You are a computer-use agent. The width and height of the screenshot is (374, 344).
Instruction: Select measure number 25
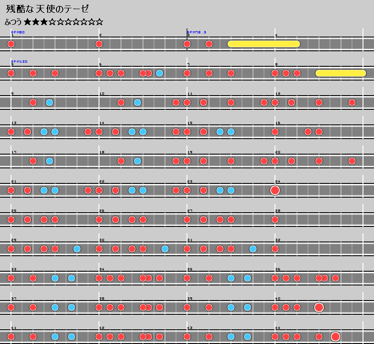14,211
